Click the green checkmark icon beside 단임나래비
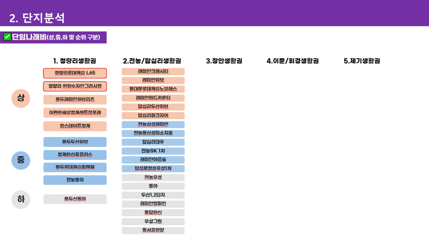 click(7, 37)
